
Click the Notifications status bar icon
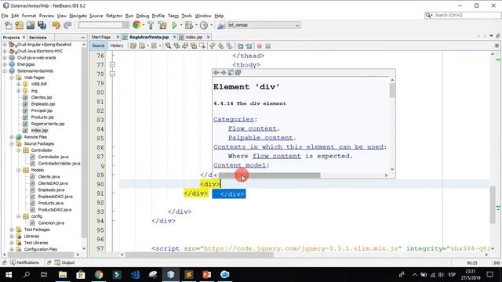click(24, 262)
